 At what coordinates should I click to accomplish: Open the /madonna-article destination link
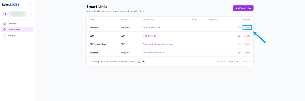[151, 27]
